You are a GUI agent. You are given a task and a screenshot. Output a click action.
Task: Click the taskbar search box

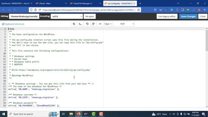(33, 114)
